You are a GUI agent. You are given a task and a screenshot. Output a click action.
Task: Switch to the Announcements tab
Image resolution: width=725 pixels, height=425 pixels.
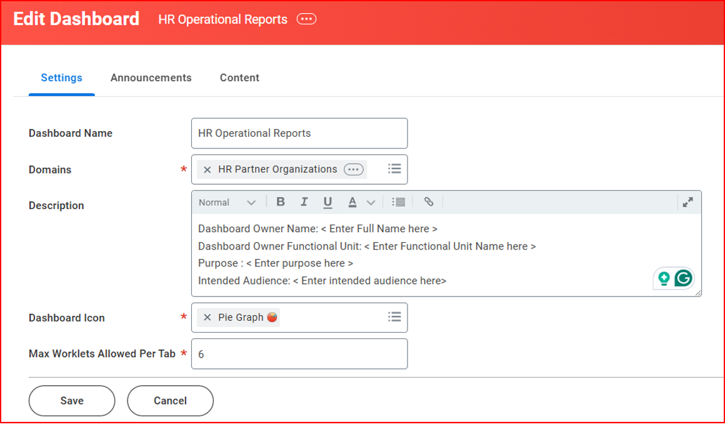click(x=151, y=78)
